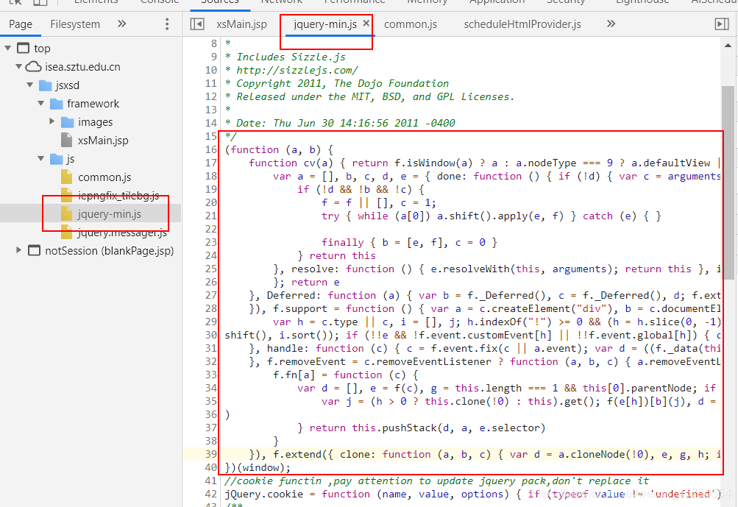This screenshot has height=507, width=738.
Task: Click the vertical scrollbar of code editor
Action: point(728,184)
